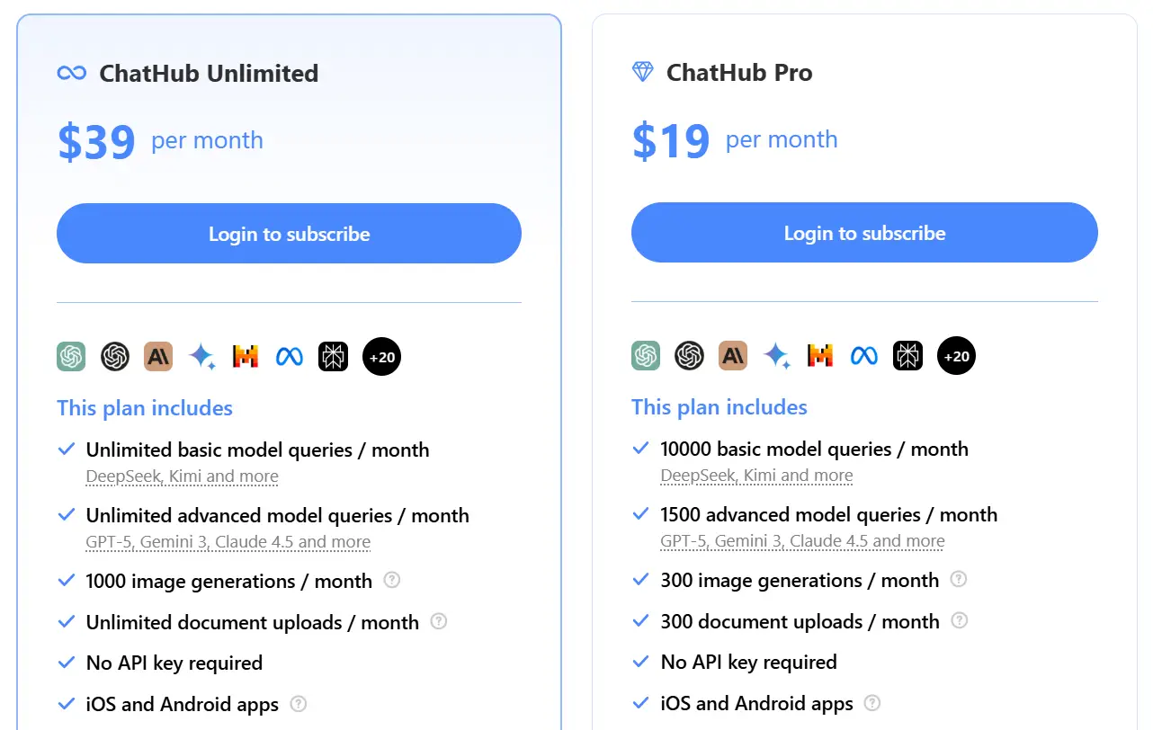1153x730 pixels.
Task: Click help icon beside 300 image generations
Action: tap(959, 579)
